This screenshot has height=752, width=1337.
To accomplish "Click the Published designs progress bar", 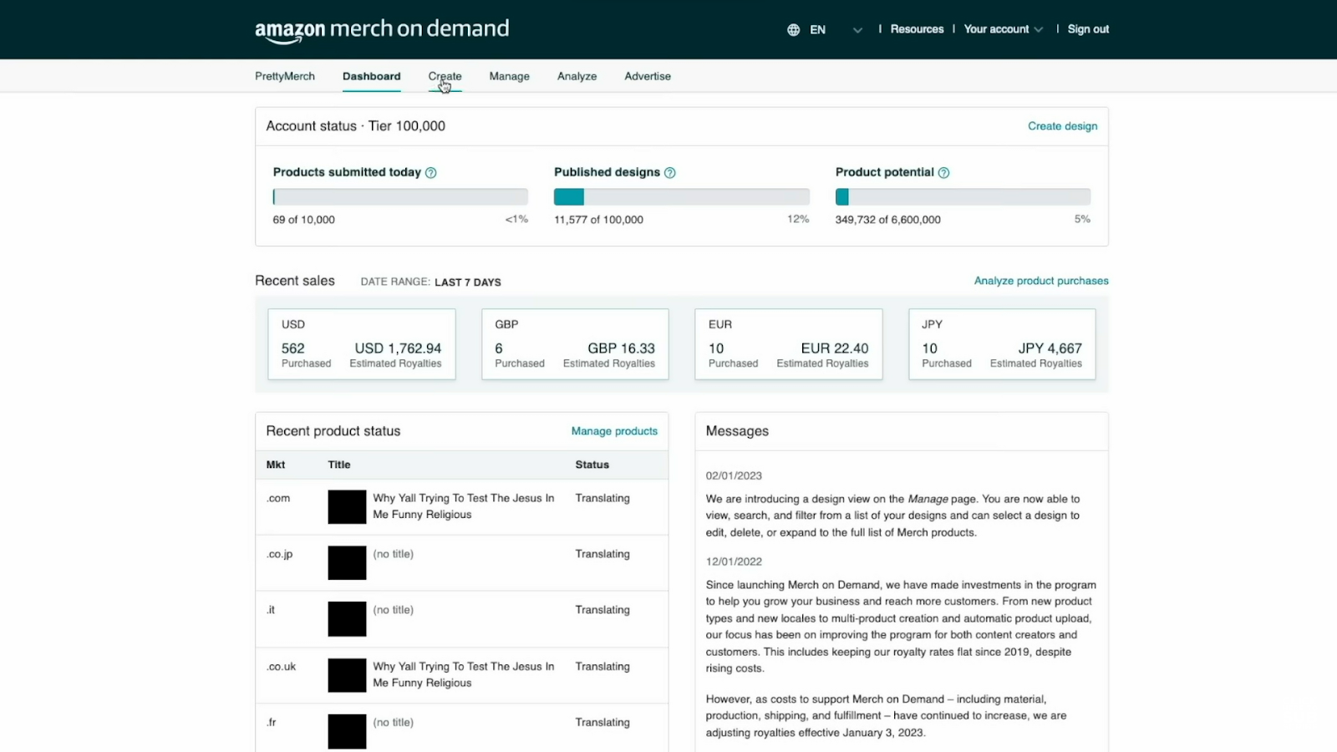I will 682,197.
